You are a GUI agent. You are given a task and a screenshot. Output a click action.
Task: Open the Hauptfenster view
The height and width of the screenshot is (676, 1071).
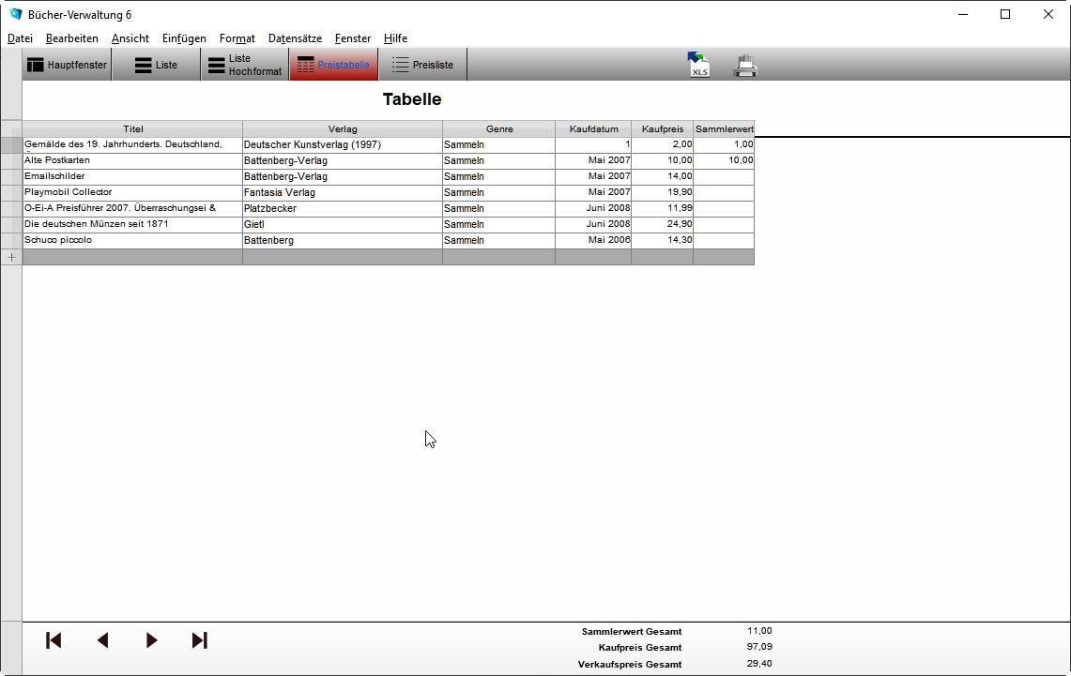pos(67,65)
